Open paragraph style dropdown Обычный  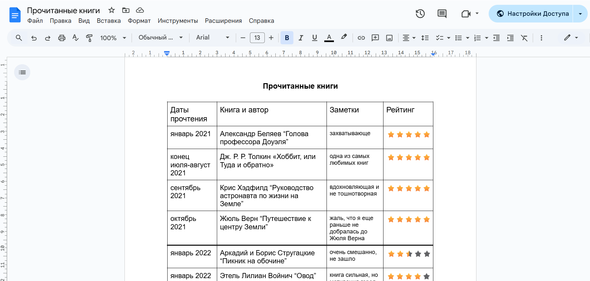coord(161,38)
